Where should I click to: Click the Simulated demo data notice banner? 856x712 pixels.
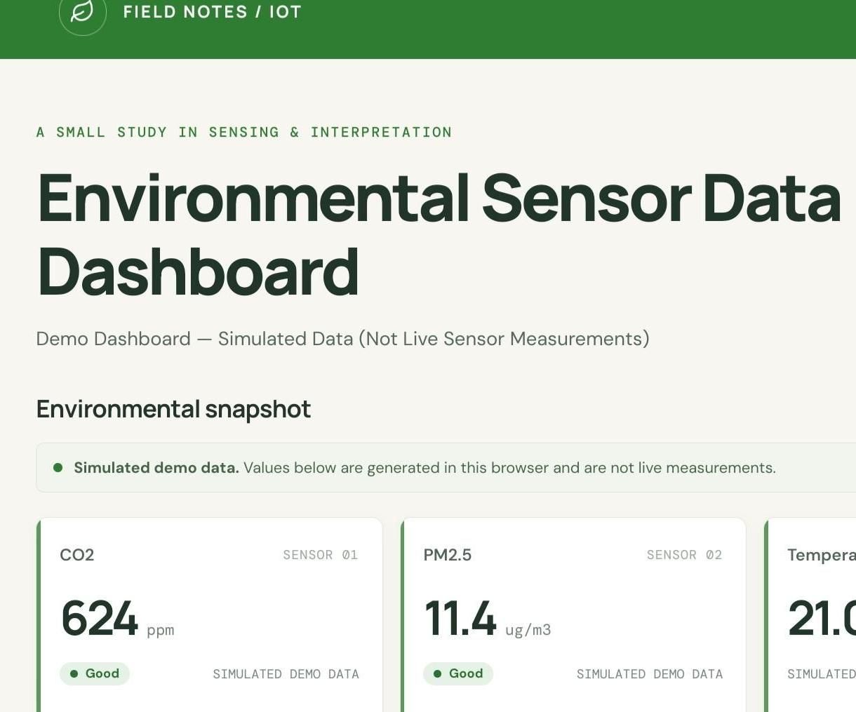tap(446, 468)
